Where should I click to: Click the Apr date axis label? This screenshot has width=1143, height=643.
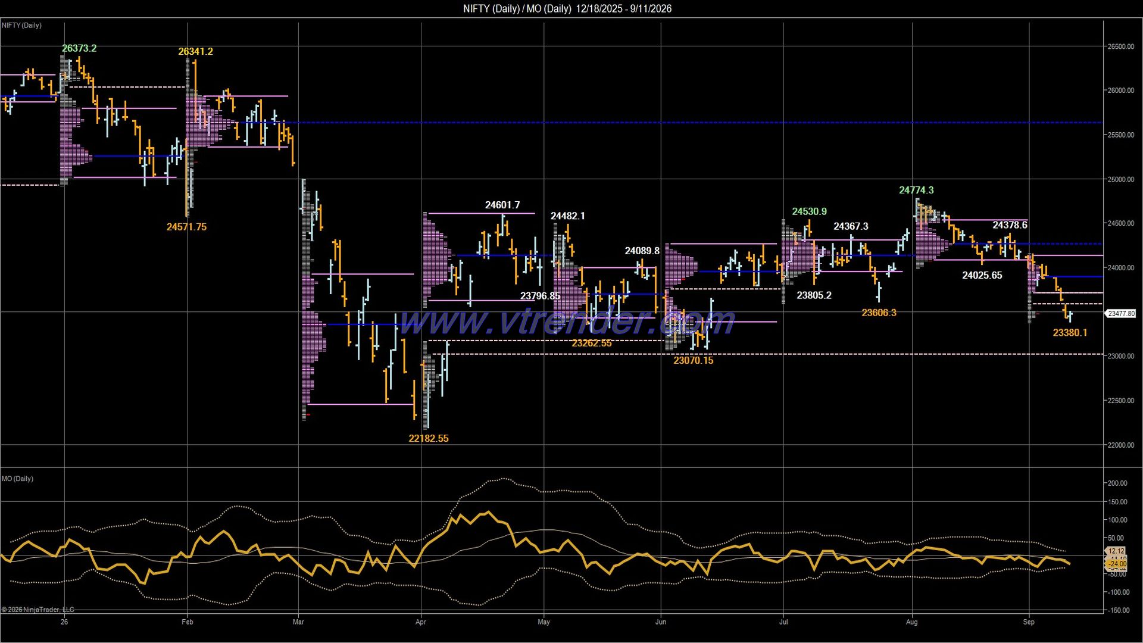point(421,622)
